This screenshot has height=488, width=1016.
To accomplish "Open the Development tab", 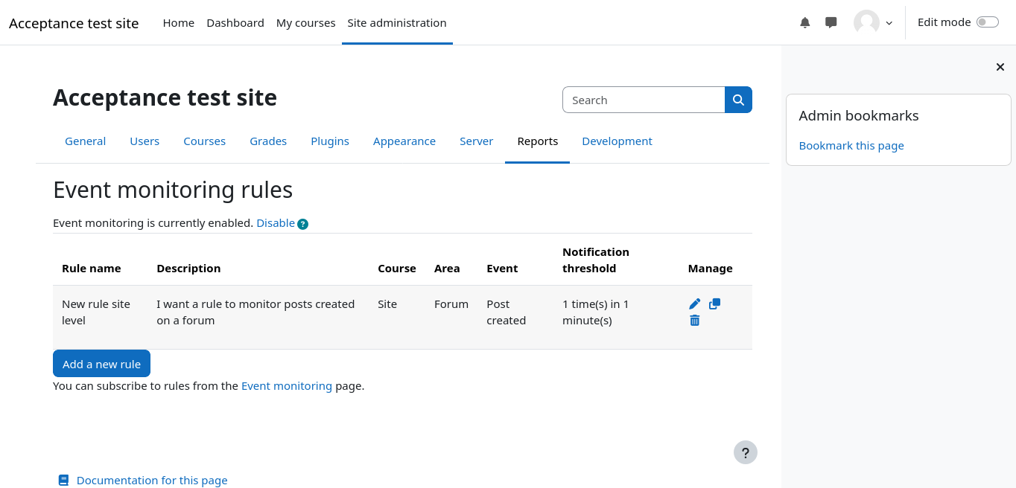I will [x=617, y=141].
